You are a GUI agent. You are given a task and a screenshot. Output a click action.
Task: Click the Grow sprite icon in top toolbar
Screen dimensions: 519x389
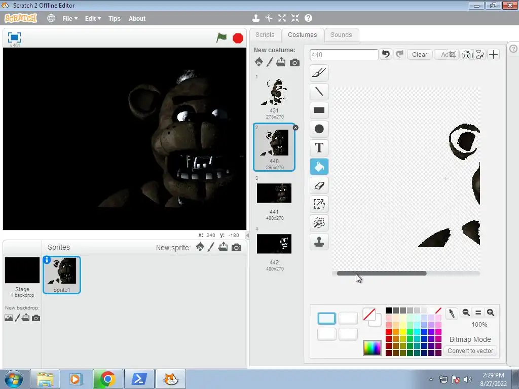coord(282,18)
